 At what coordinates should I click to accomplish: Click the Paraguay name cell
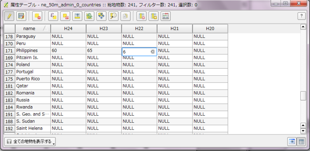tap(33, 36)
